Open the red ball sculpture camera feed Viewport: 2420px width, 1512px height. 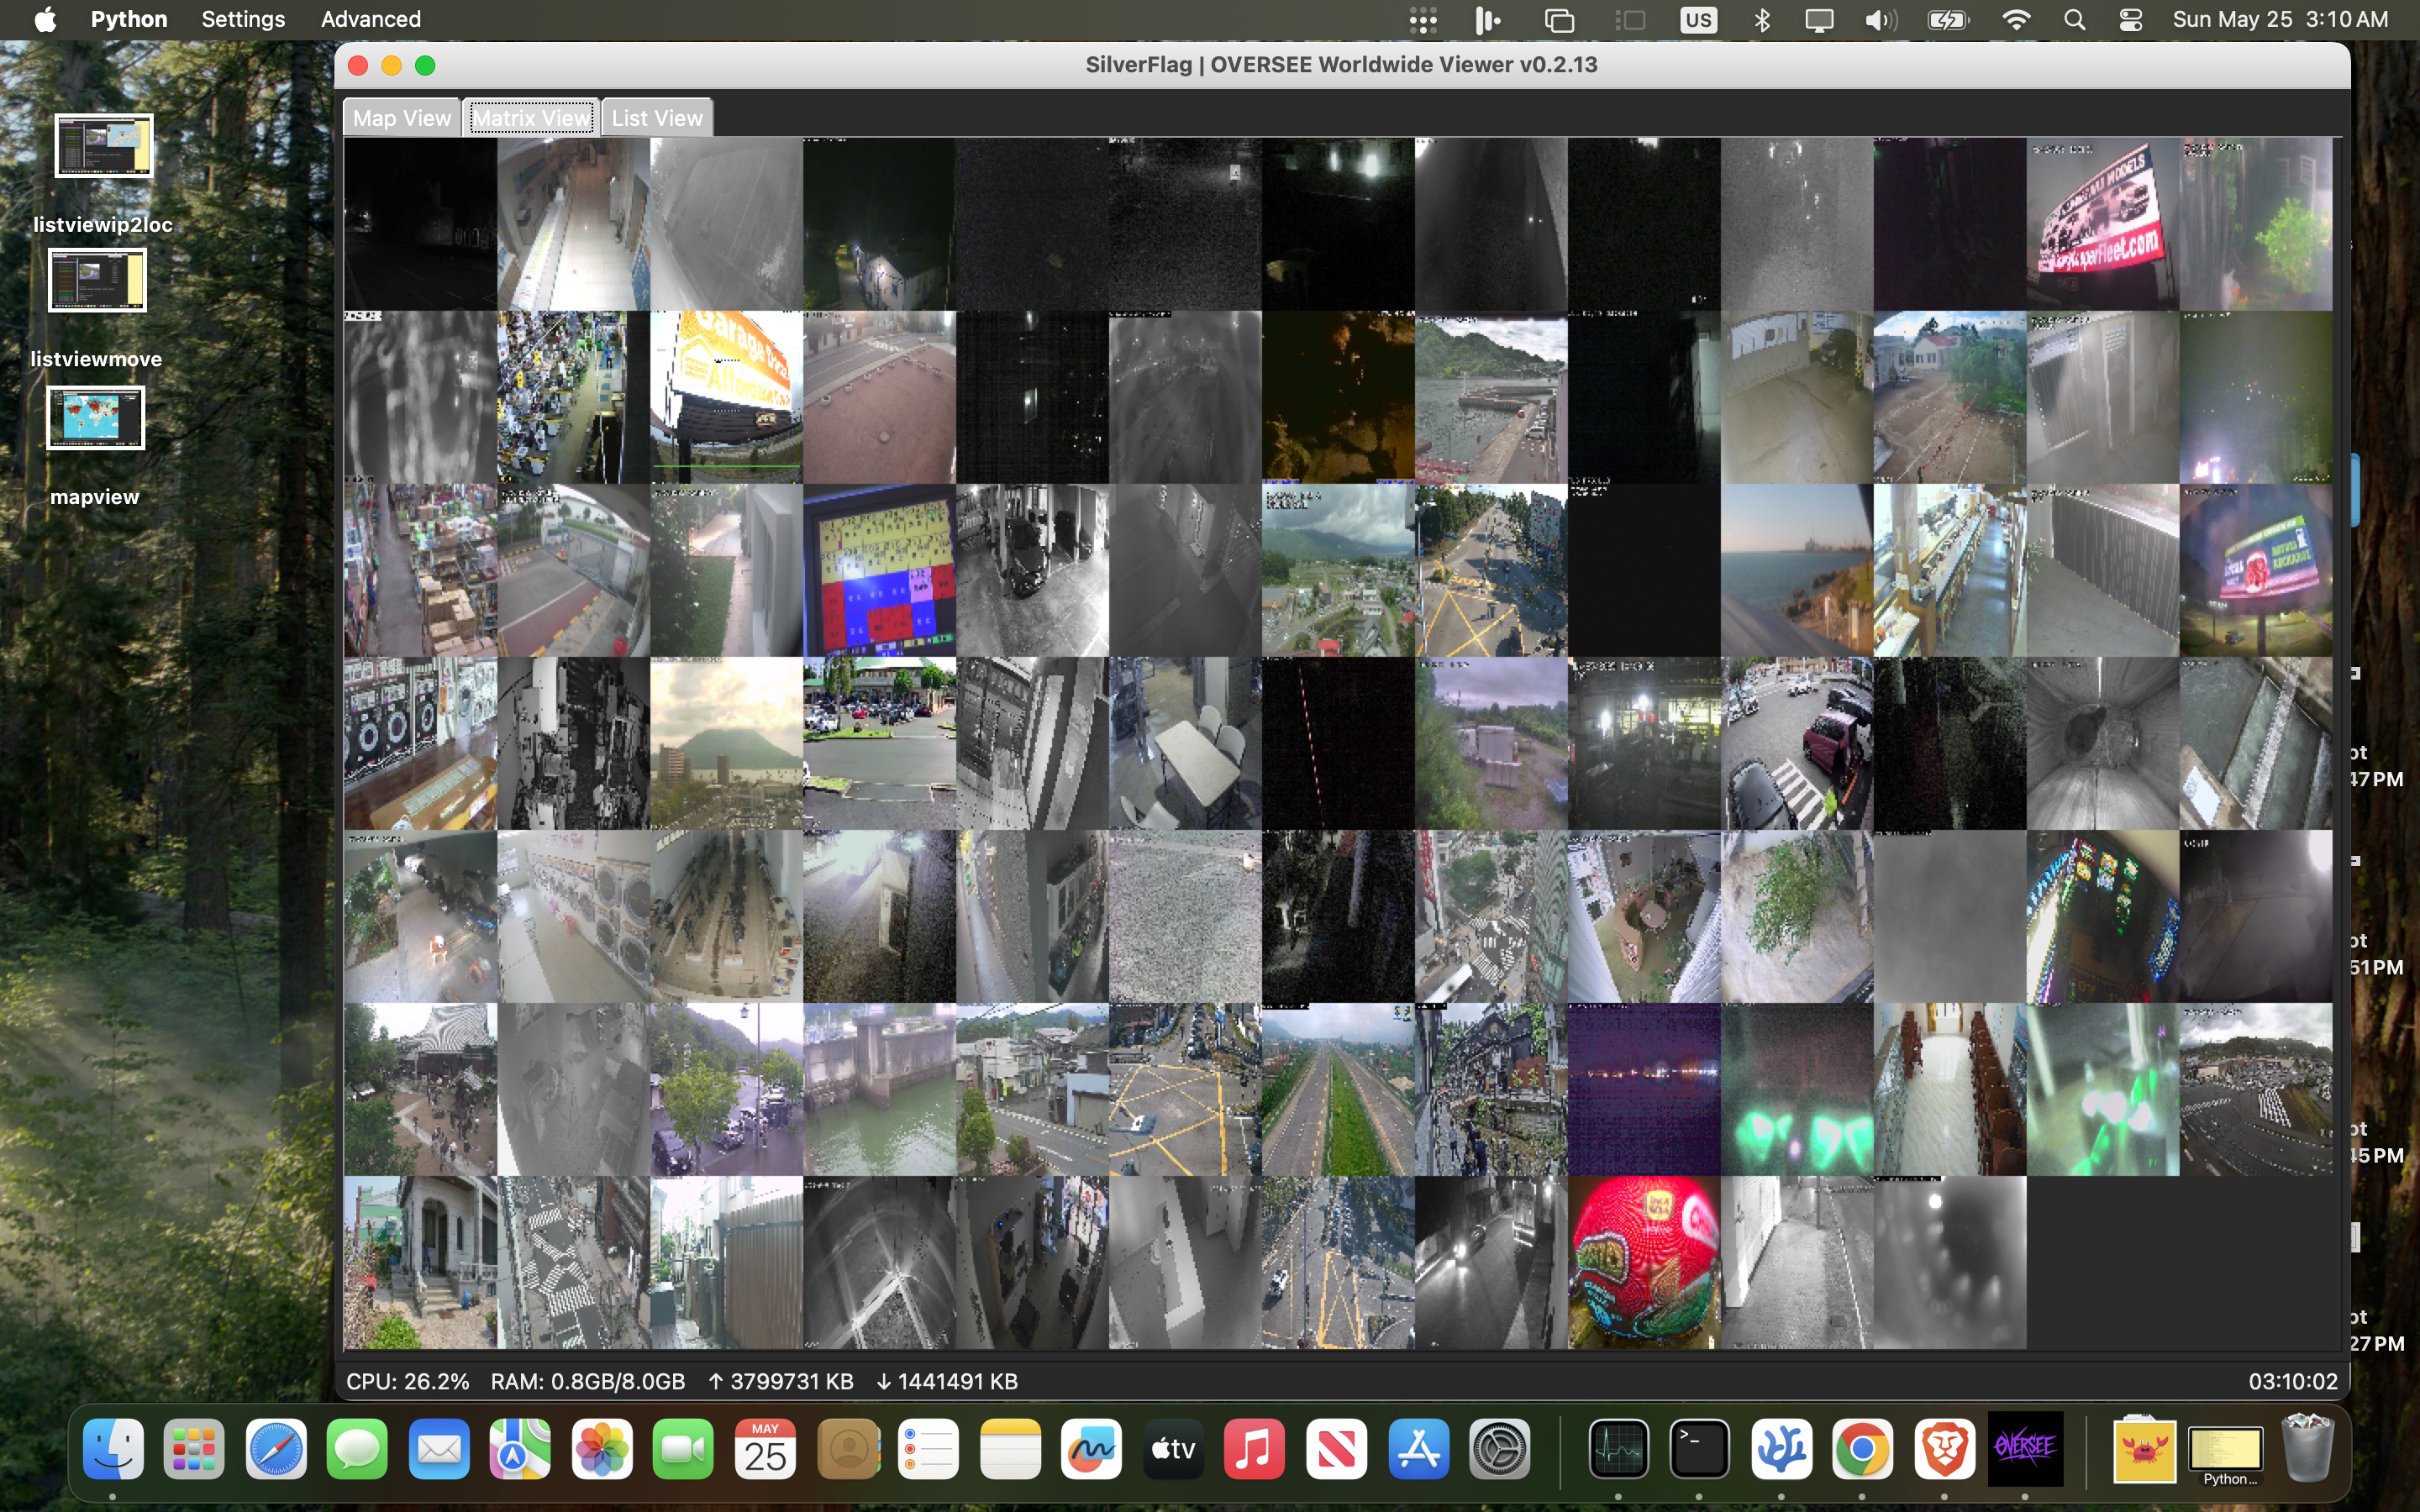[1644, 1262]
